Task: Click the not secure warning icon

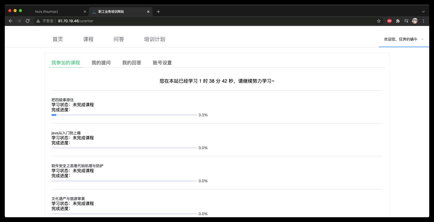Action: pos(38,21)
